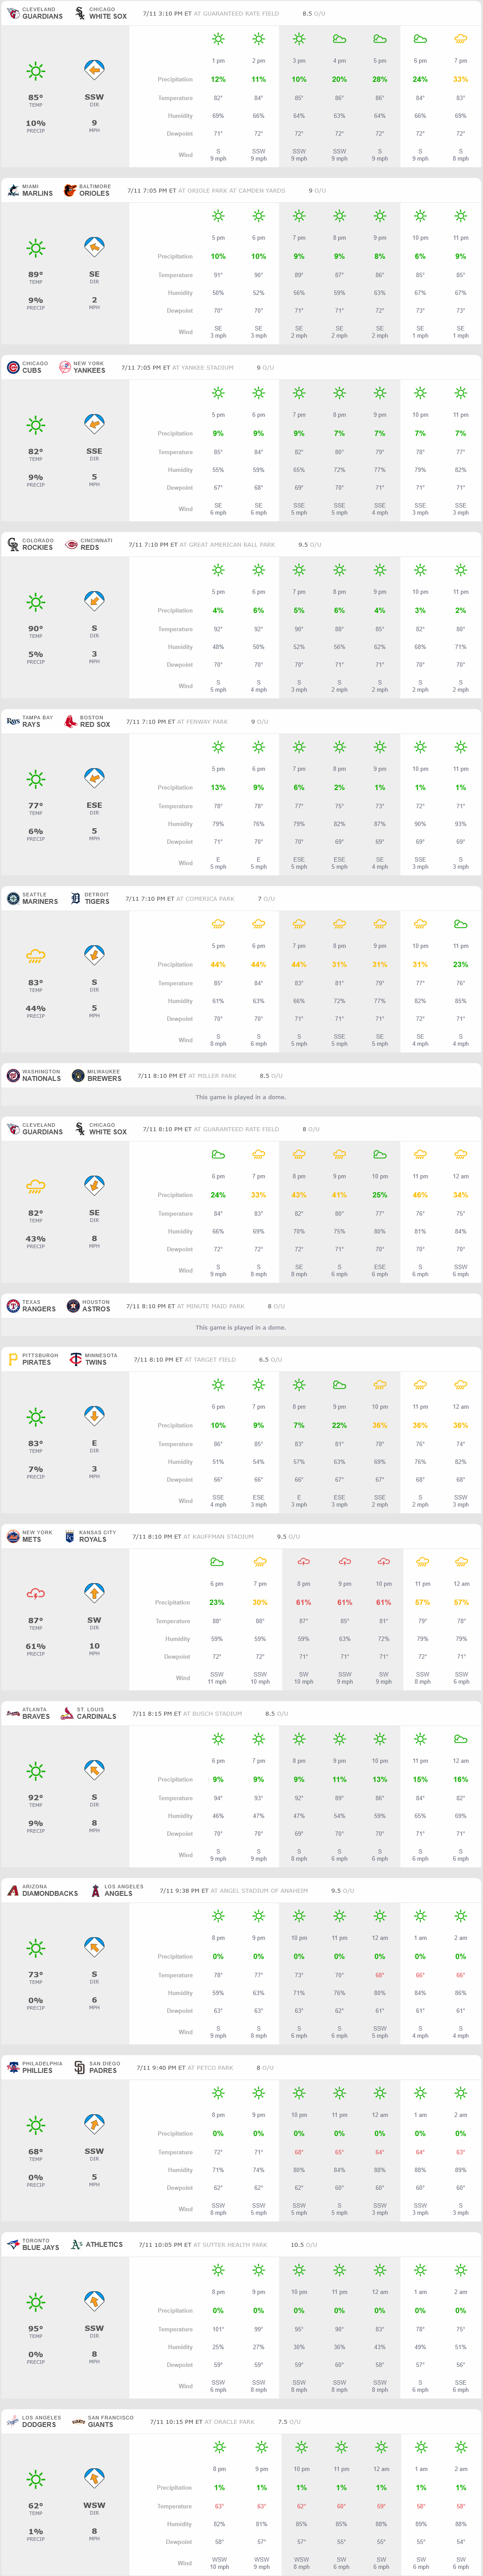Viewport: 483px width, 2576px height.
Task: Click the Atlanta Braves team logo
Action: [13, 1713]
